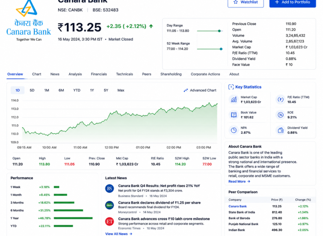
Task: Click the Moneycontrol news source icon
Action: pyautogui.click(x=109, y=205)
